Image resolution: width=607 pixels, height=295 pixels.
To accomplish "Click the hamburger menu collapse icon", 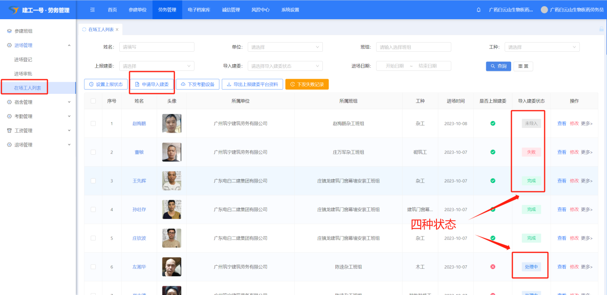I will click(92, 10).
